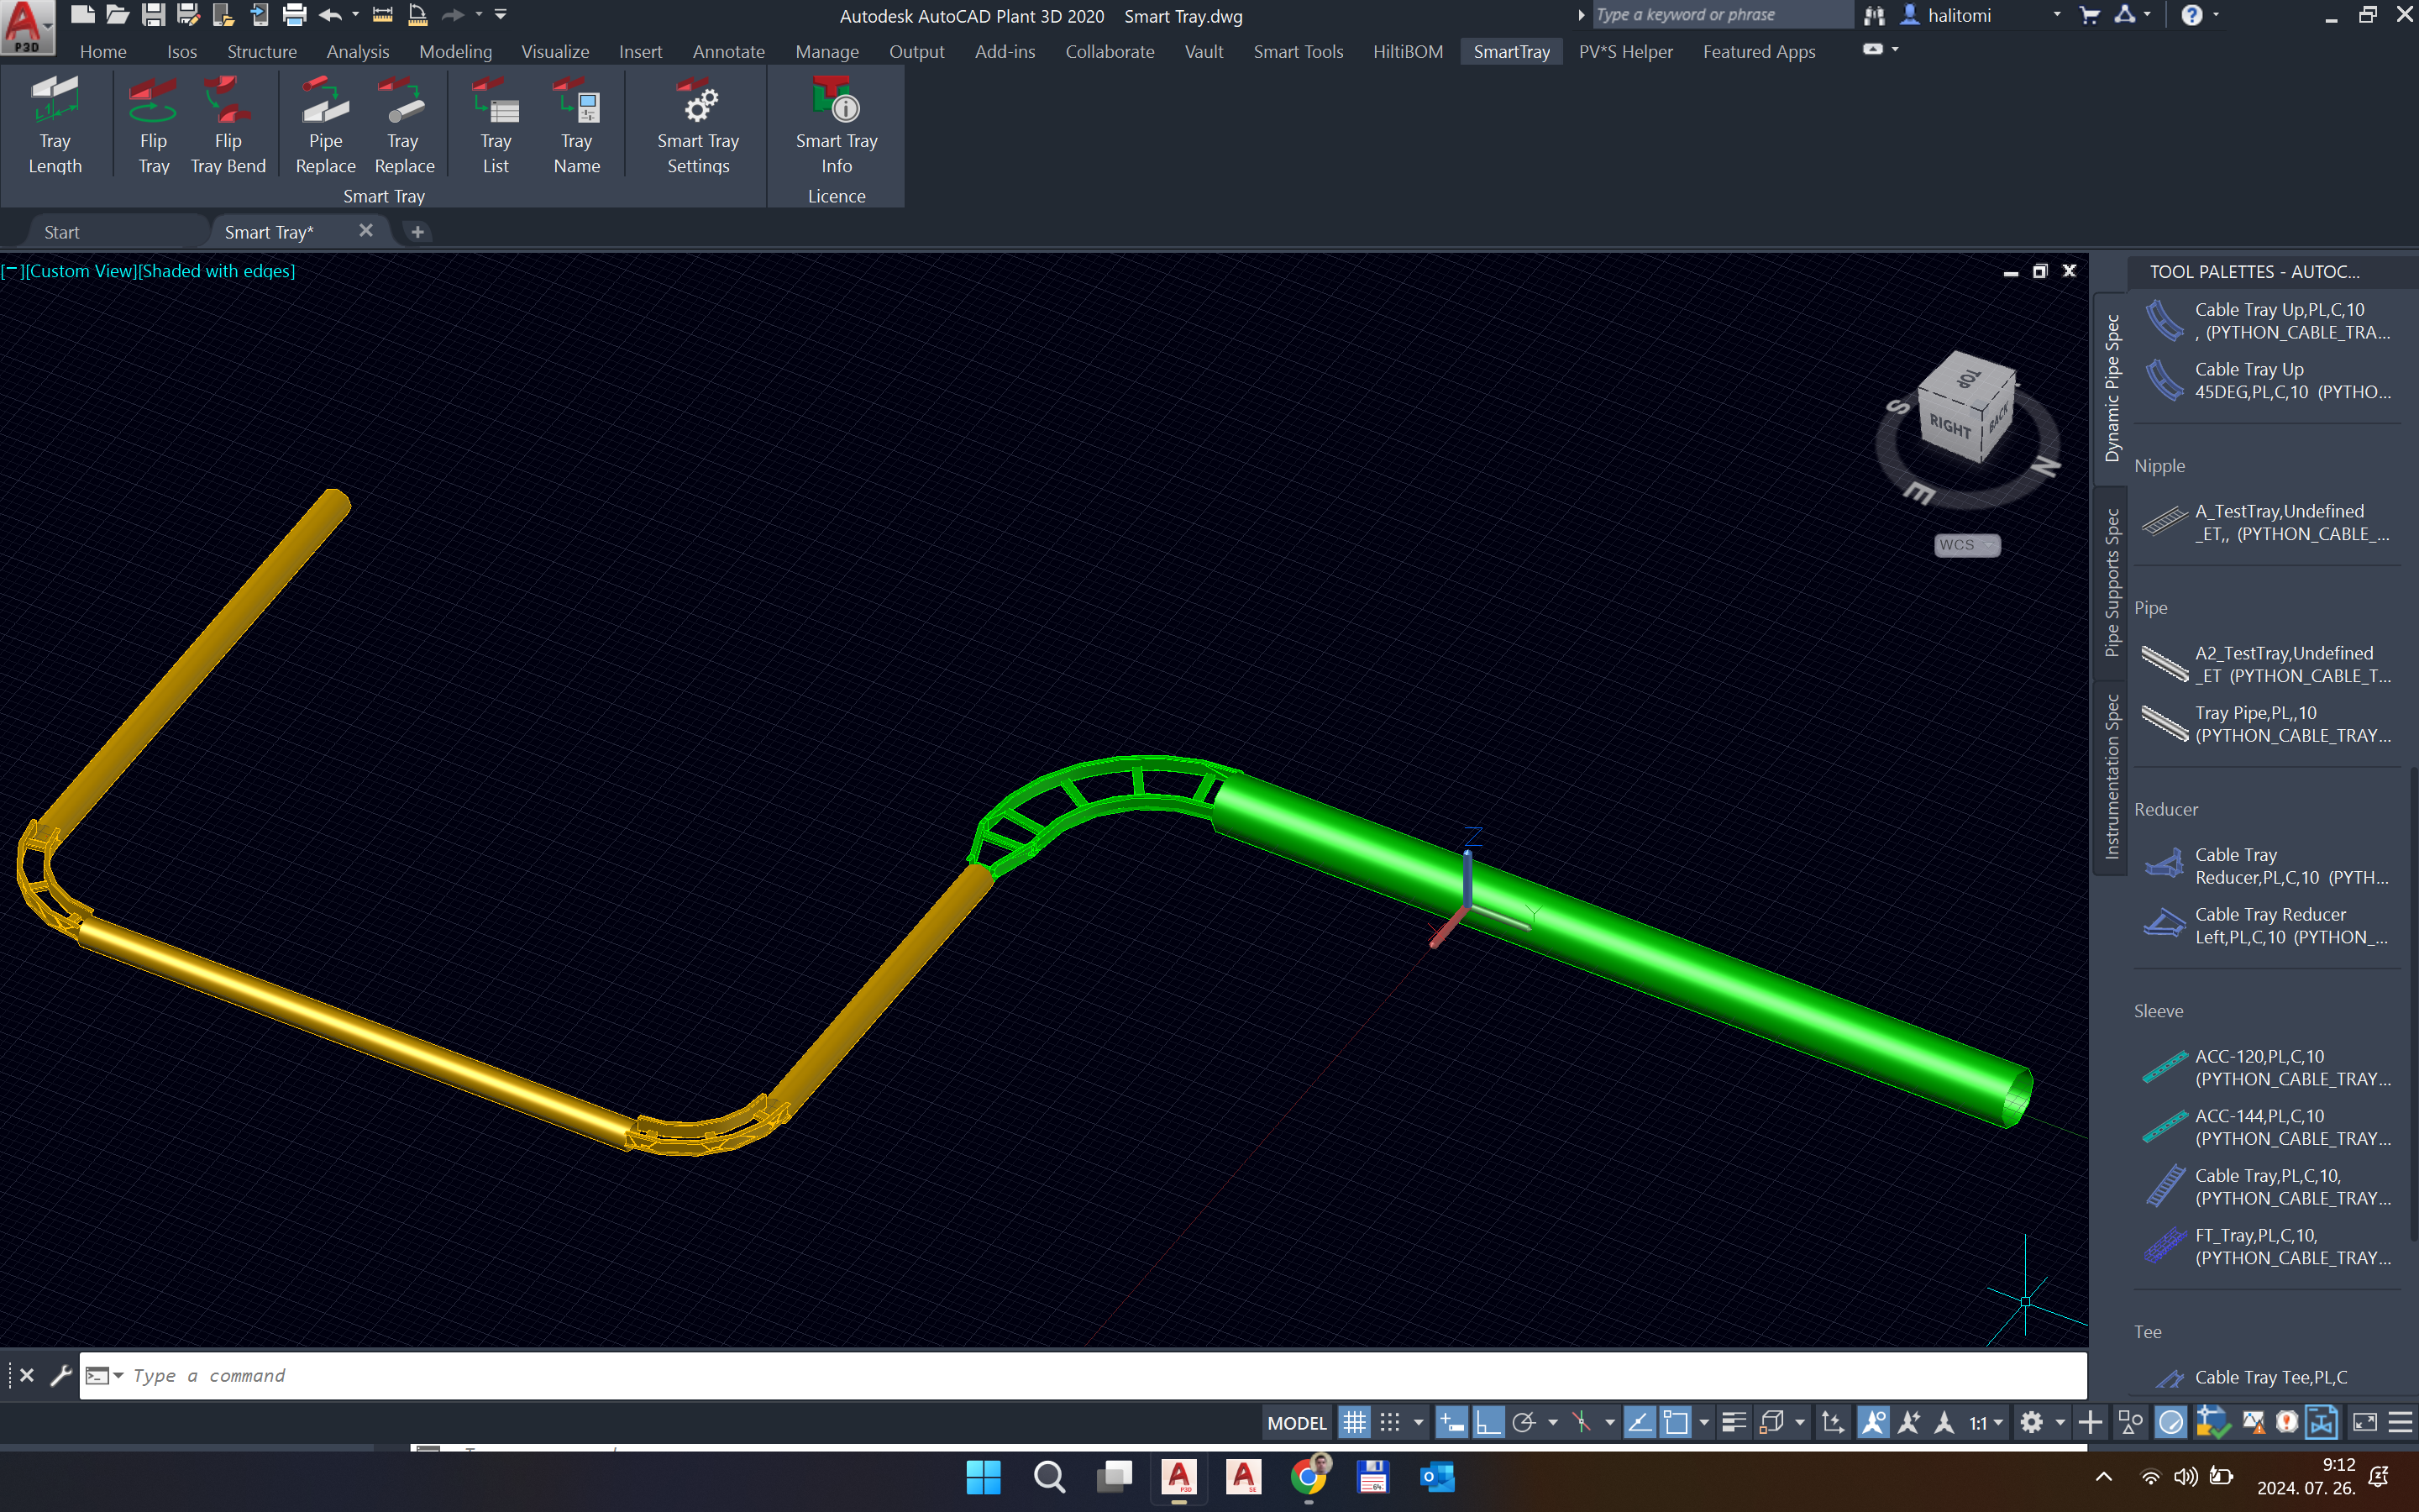The width and height of the screenshot is (2419, 1512).
Task: Open the Start drawing tab
Action: click(62, 232)
